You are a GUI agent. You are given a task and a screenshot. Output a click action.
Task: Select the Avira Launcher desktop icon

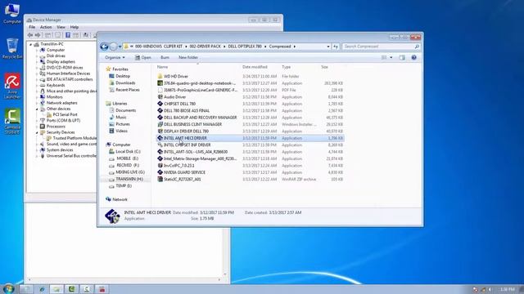pos(12,86)
